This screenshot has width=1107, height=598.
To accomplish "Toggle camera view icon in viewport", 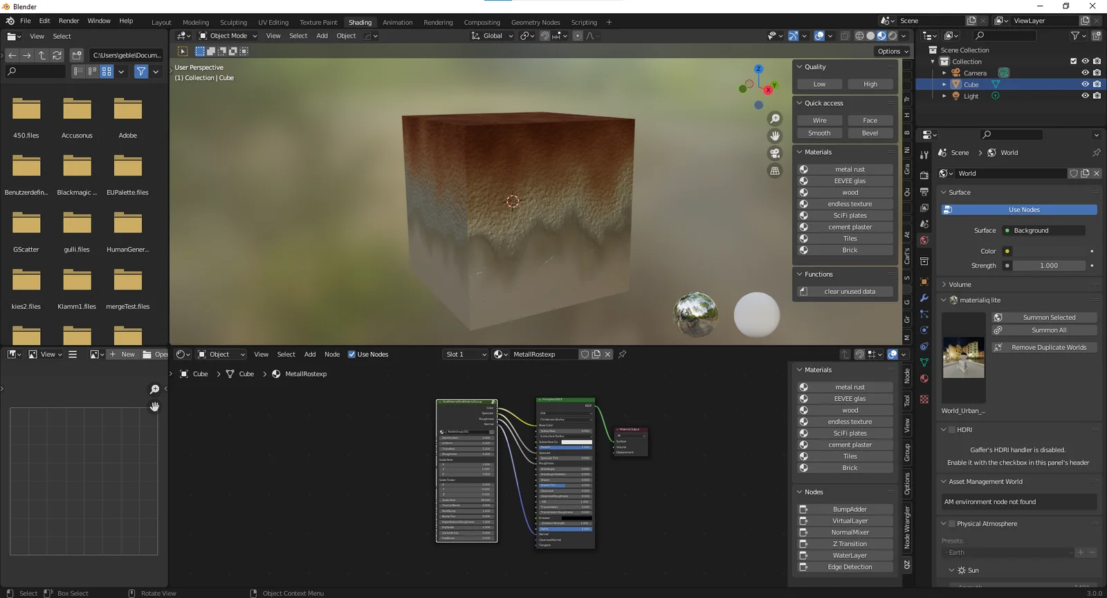I will tap(775, 153).
